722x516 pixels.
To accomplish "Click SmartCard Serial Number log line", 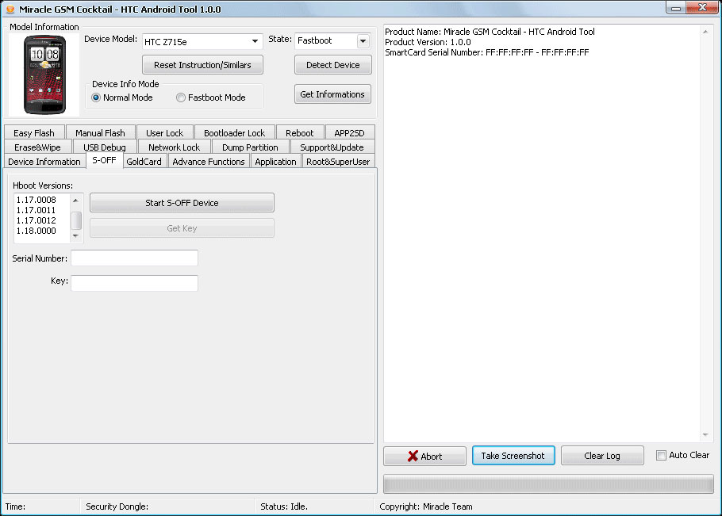I will pyautogui.click(x=486, y=52).
